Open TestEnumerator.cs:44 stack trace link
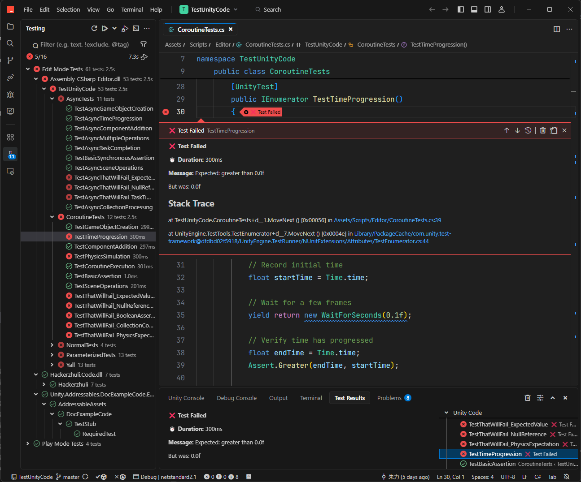Screen dimensions: 581x482 click(x=310, y=237)
